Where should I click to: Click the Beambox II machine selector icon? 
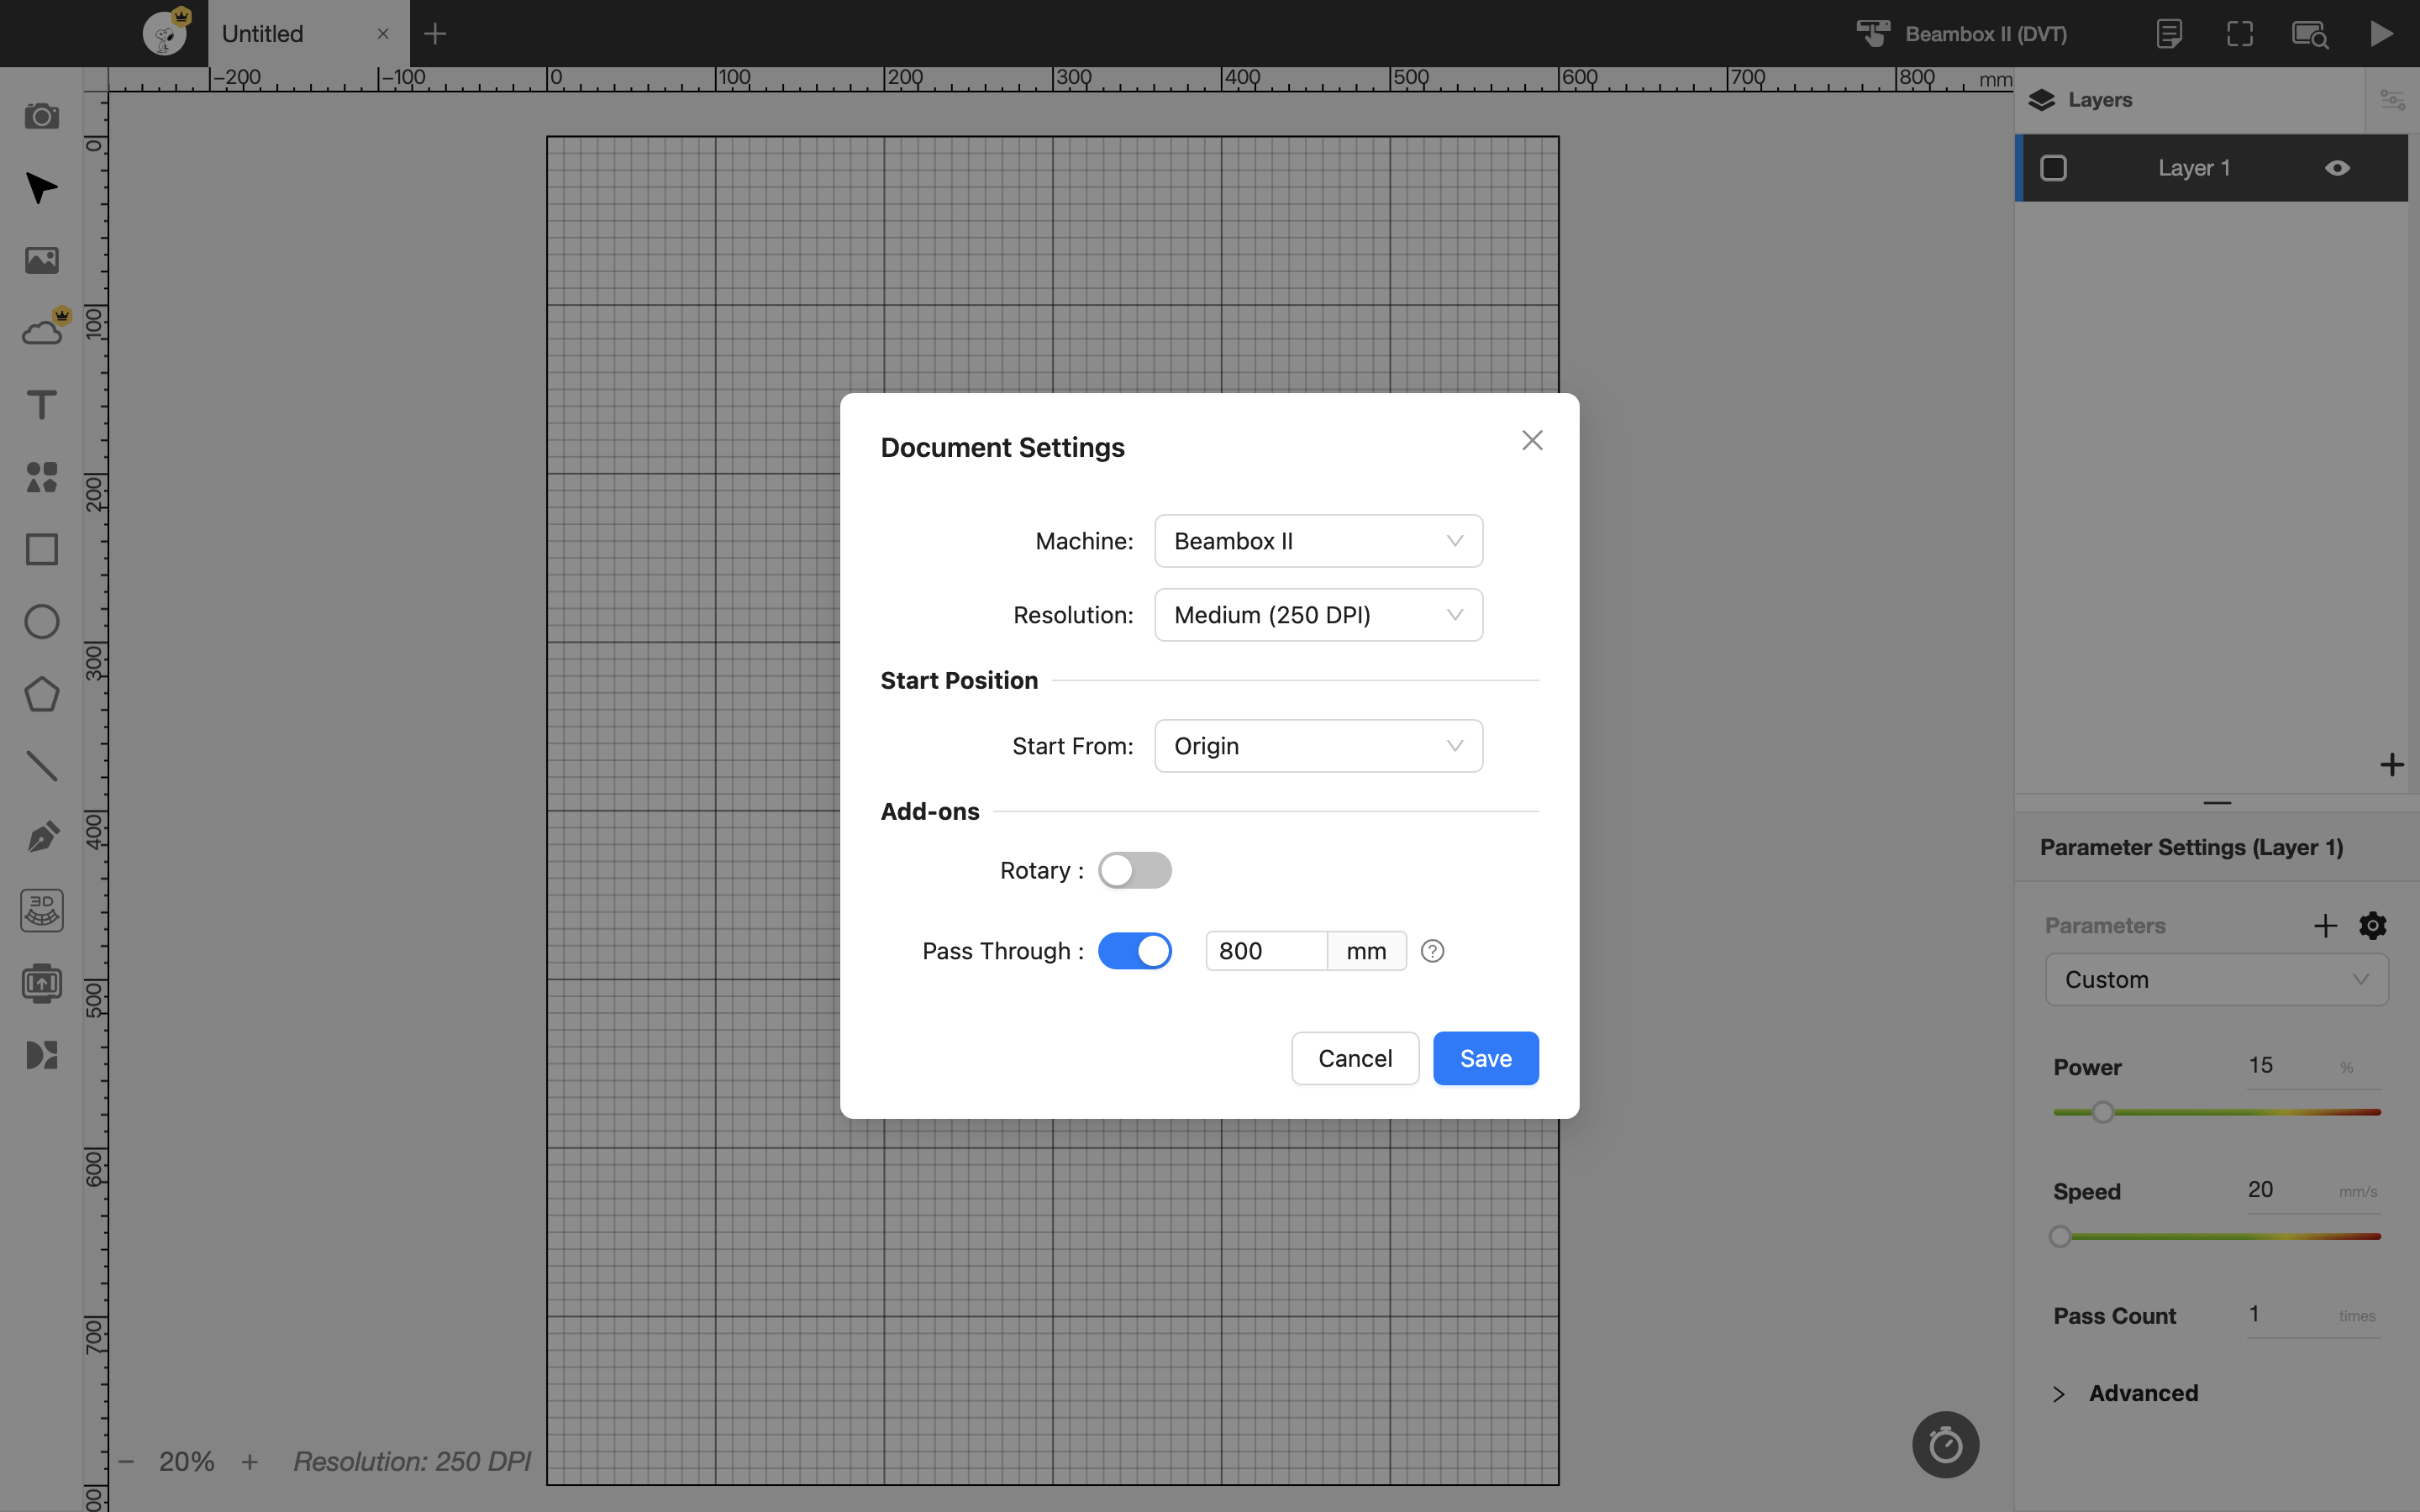coord(1873,34)
